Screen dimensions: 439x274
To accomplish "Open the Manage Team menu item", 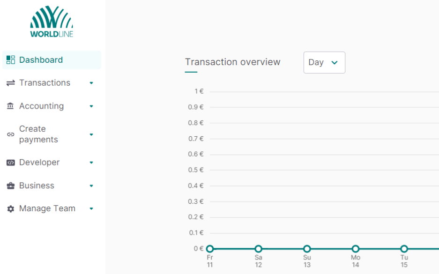I will click(52, 208).
